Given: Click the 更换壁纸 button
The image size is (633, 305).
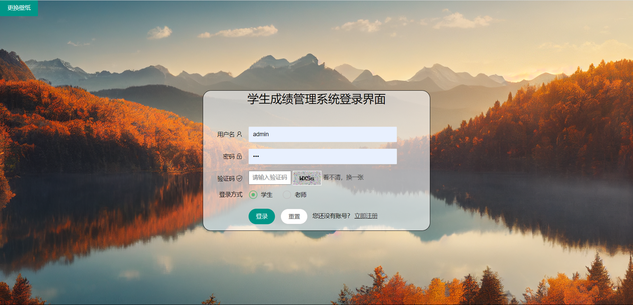Looking at the screenshot, I should point(19,8).
